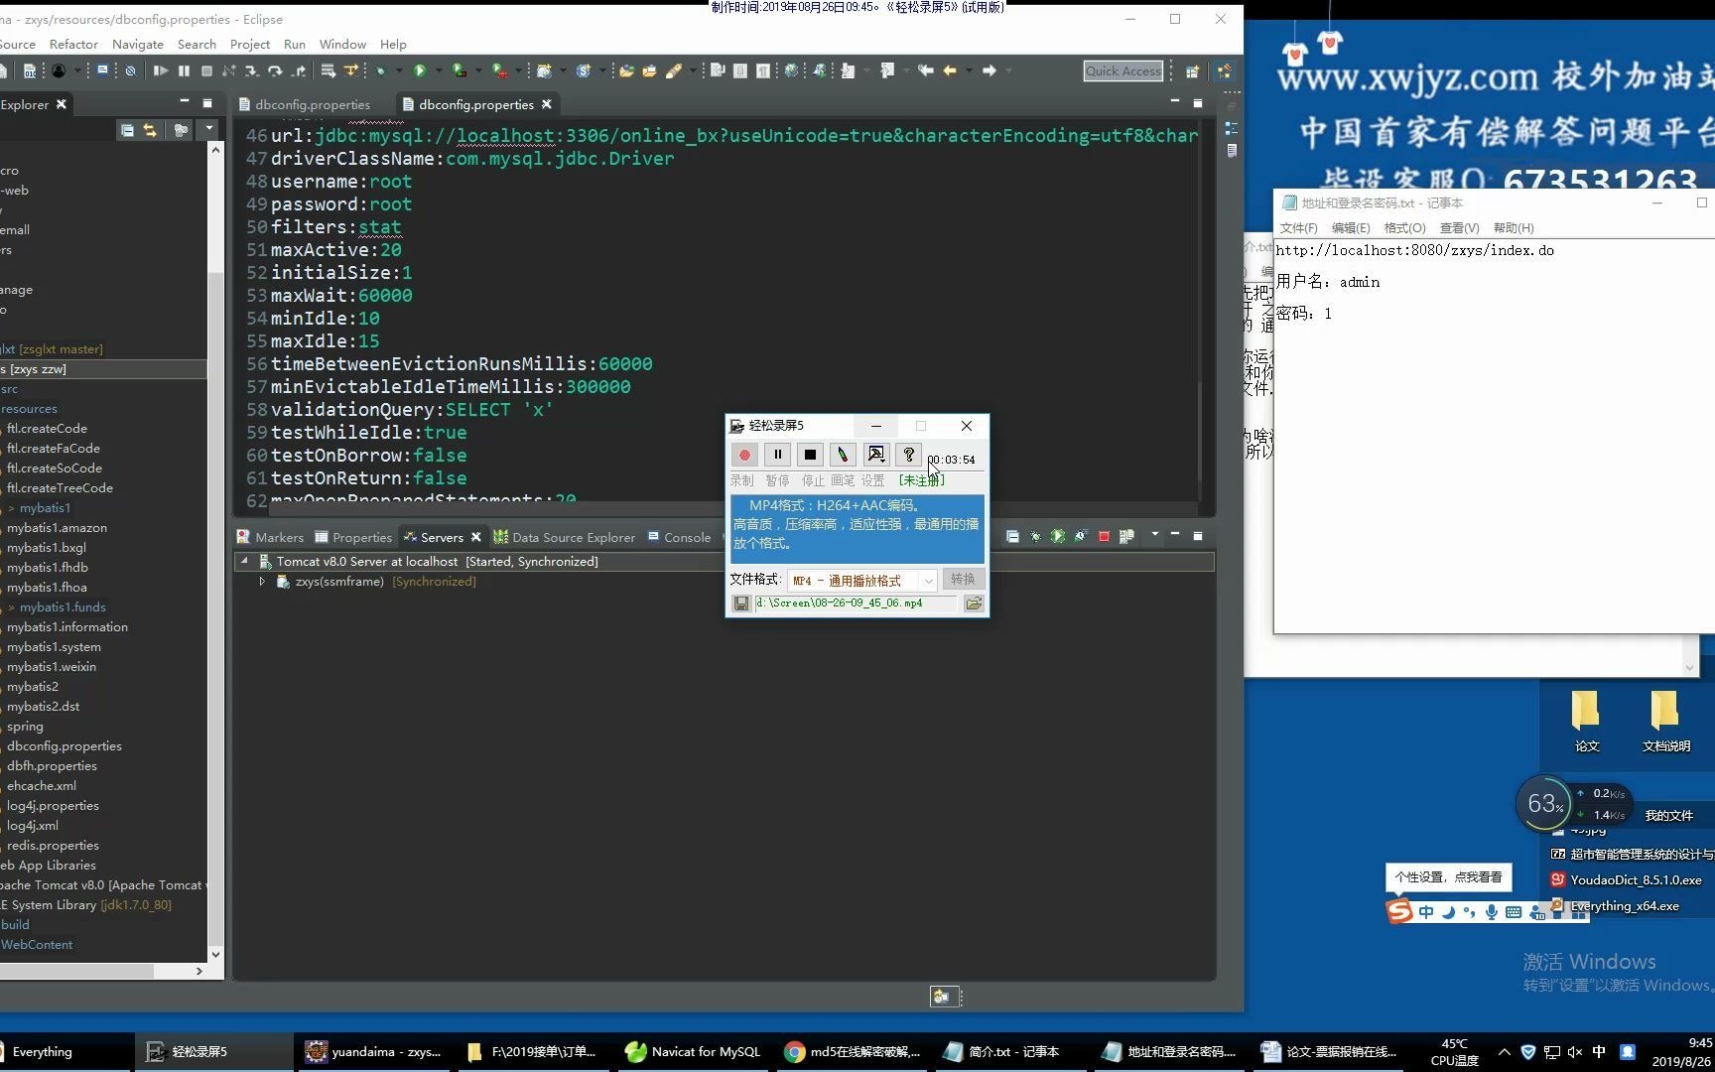Click the Resume debug toolbar icon
The height and width of the screenshot is (1072, 1715).
160,70
